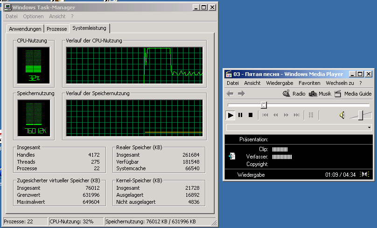Switch to the Prozesse tab
Image resolution: width=377 pixels, height=228 pixels.
click(57, 29)
